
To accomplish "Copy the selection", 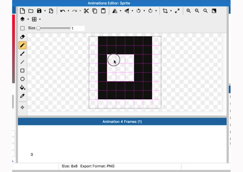I will click(95, 11).
